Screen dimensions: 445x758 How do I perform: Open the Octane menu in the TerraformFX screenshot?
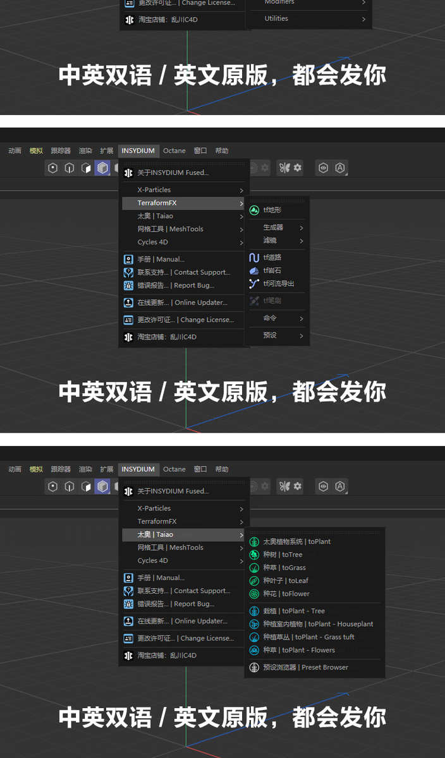pos(174,151)
